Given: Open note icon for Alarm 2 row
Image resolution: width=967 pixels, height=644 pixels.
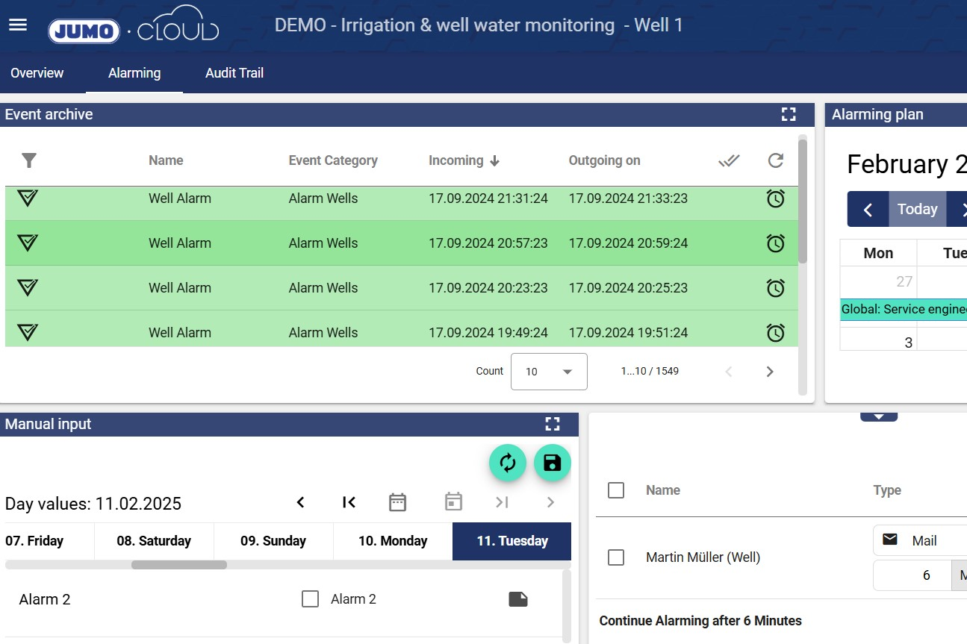Looking at the screenshot, I should [517, 599].
